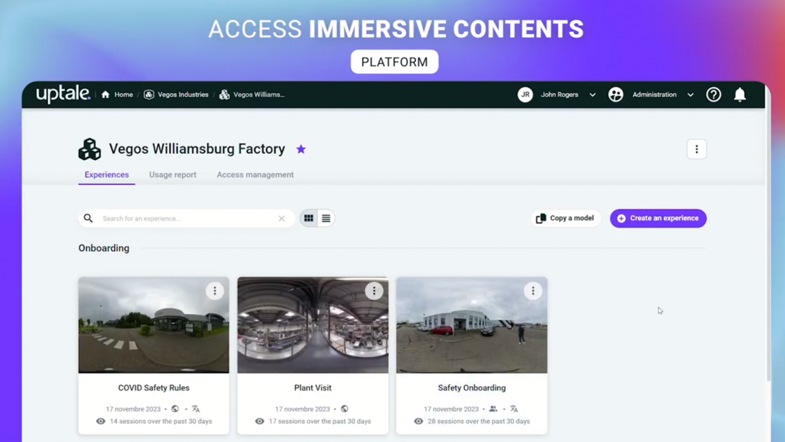Open options menu for Plant Visit card
Screen dimensions: 785x442
374,291
